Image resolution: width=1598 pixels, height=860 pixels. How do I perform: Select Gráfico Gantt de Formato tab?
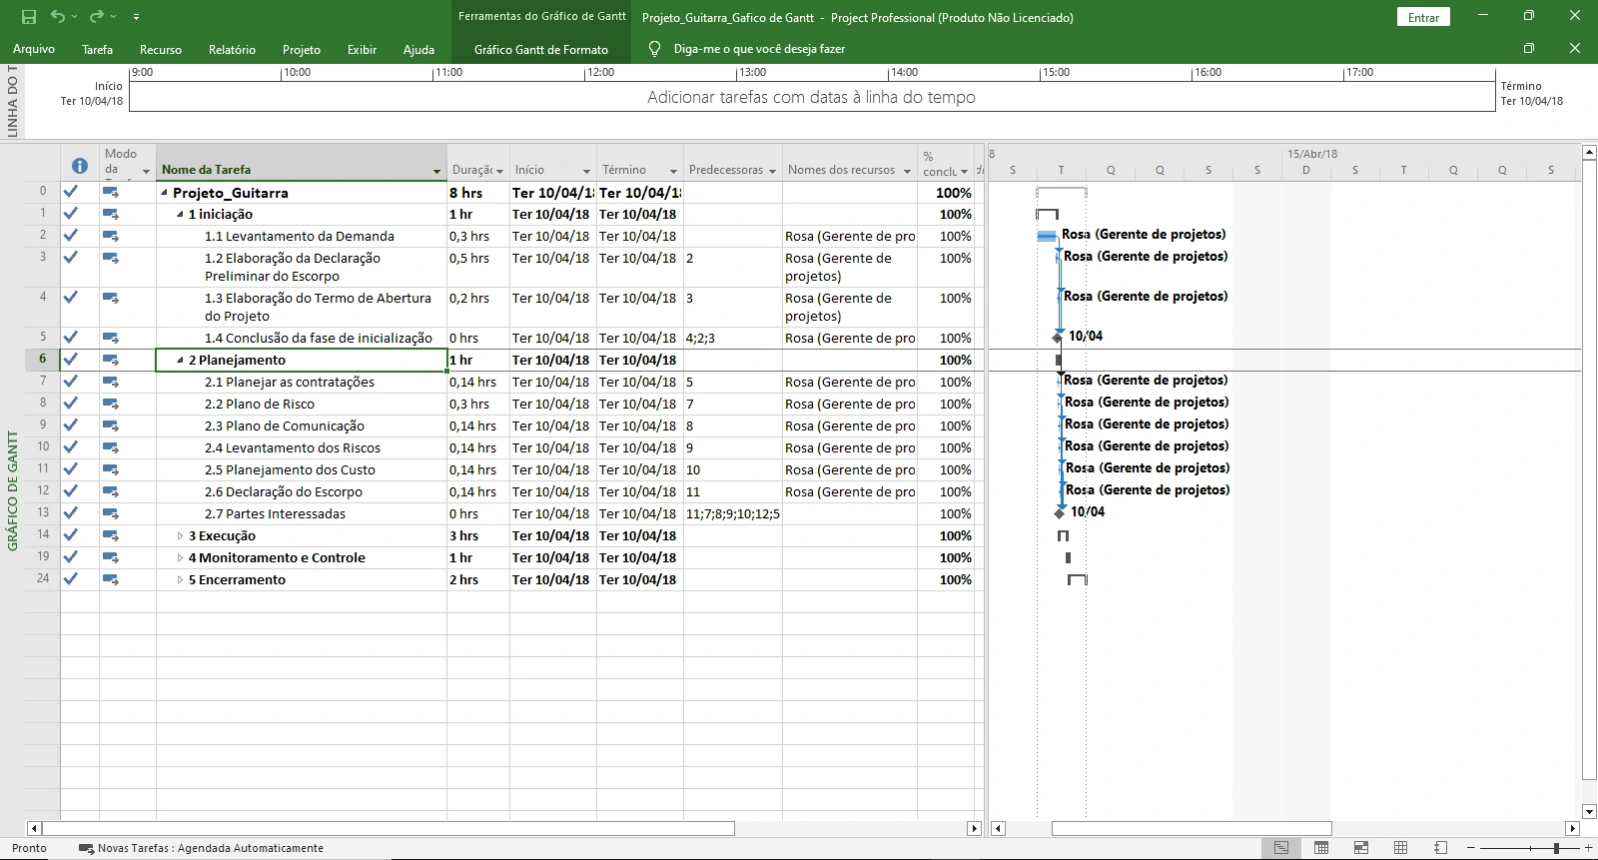tap(541, 49)
